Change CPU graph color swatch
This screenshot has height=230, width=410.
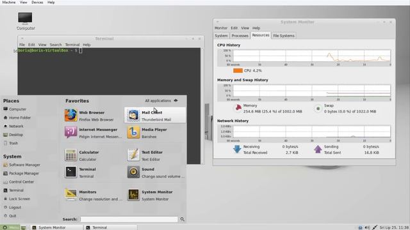tap(238, 71)
